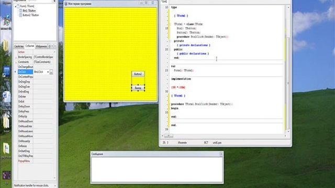Click the {$R *.lfm} directive line
335x188 pixels.
point(178,87)
